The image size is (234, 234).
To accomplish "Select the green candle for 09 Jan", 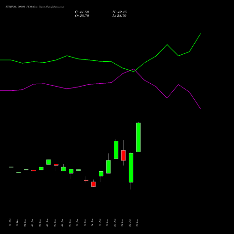I will (x=71, y=171).
